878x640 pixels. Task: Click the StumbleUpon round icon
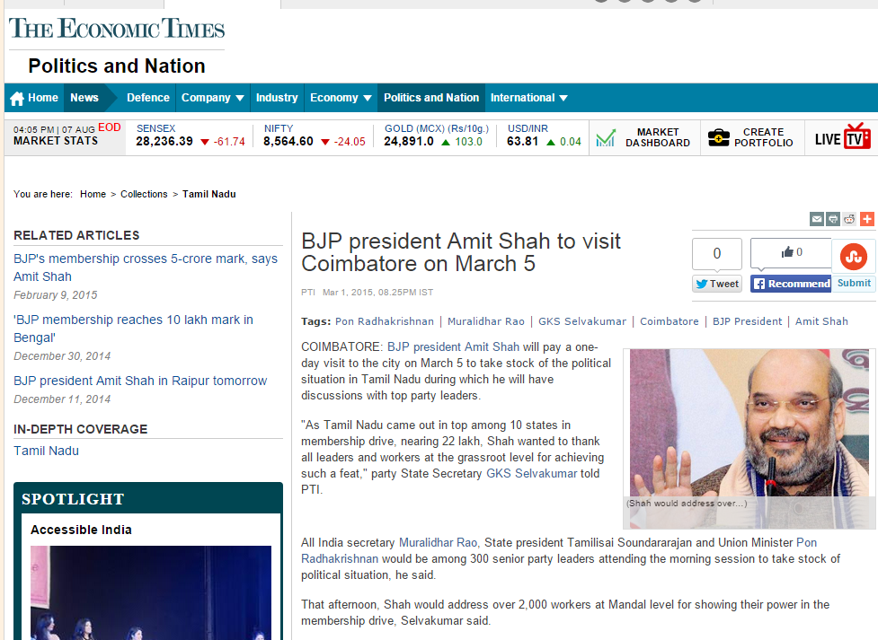pyautogui.click(x=854, y=256)
